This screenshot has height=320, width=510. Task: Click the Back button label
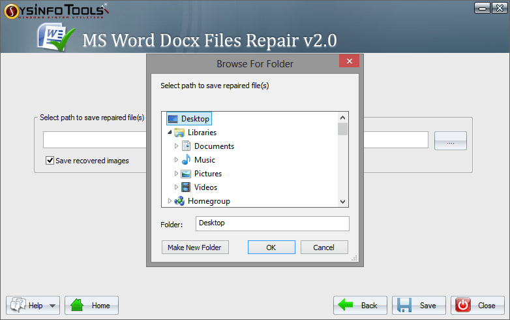tap(369, 306)
